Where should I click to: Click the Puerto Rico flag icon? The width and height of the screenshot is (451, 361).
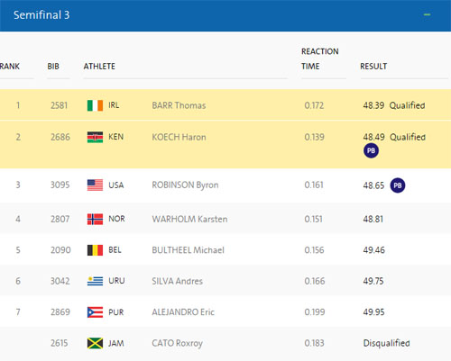click(95, 312)
